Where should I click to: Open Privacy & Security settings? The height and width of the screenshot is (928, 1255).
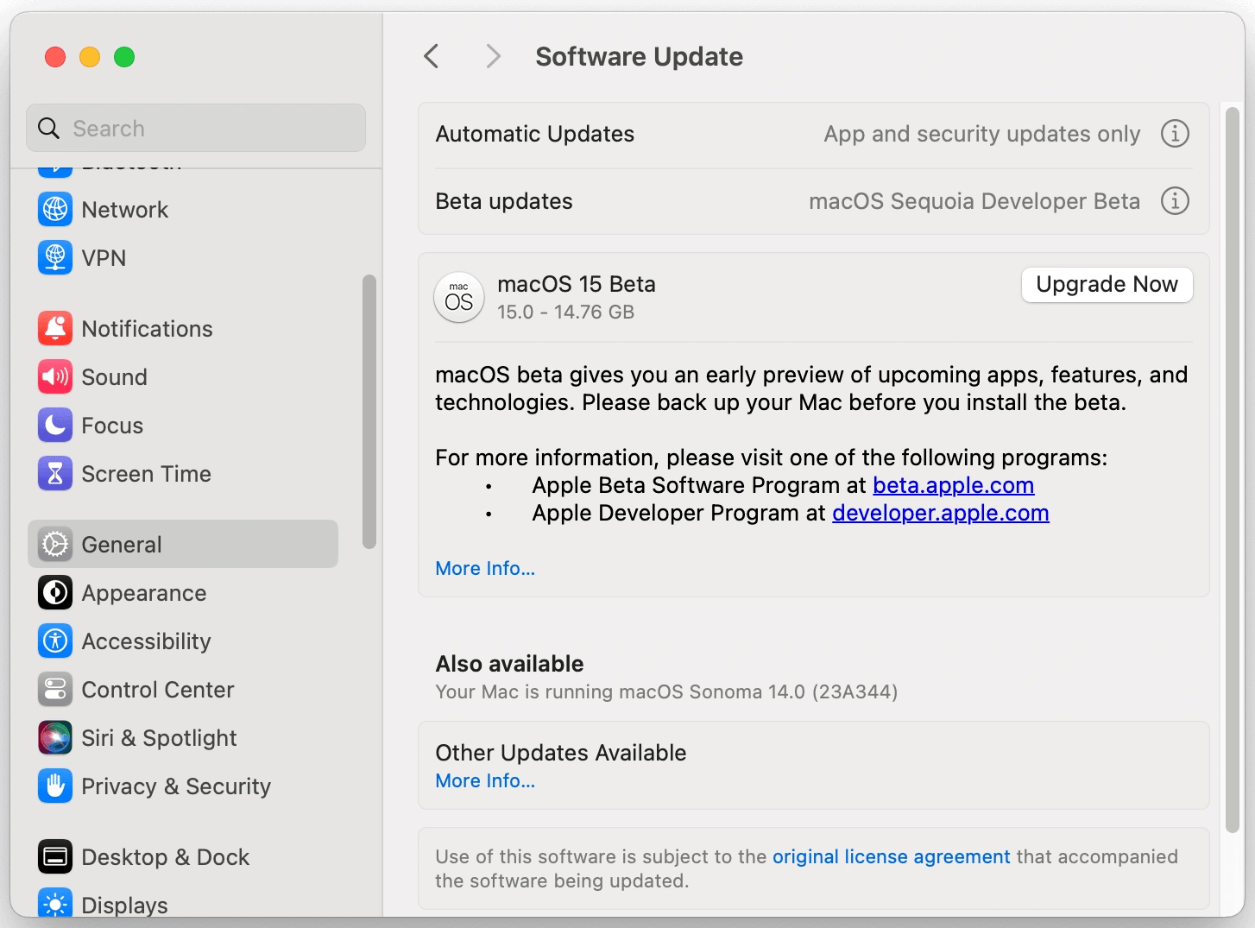coord(183,786)
